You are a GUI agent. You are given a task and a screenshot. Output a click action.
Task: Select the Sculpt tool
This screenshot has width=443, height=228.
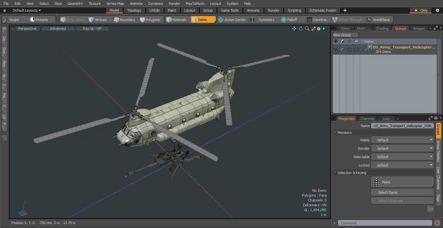[x=15, y=20]
